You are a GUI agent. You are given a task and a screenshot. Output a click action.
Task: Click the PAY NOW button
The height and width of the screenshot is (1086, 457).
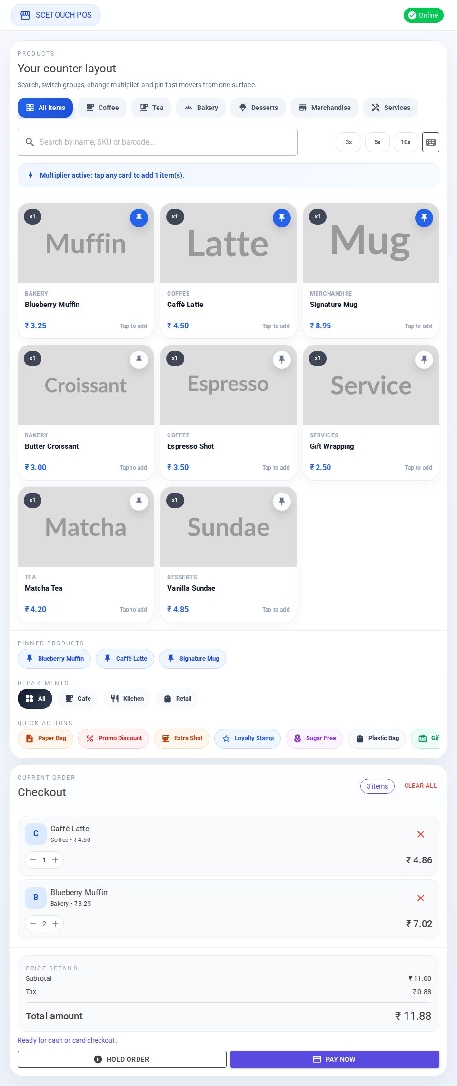[x=334, y=1059]
